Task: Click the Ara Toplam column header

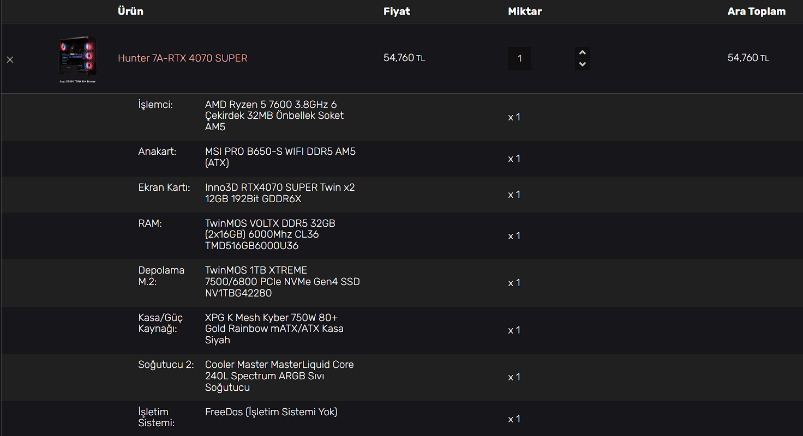Action: 756,11
